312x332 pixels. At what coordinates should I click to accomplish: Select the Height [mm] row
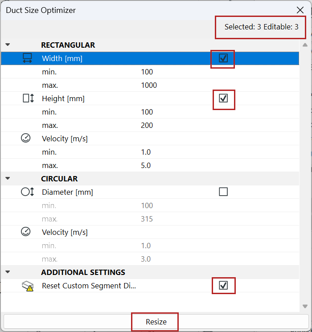63,98
